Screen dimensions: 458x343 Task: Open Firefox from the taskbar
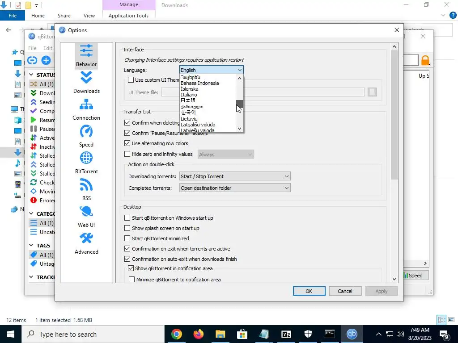coord(199,334)
